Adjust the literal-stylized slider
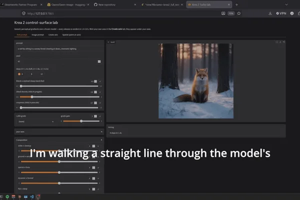 [x=59, y=86]
